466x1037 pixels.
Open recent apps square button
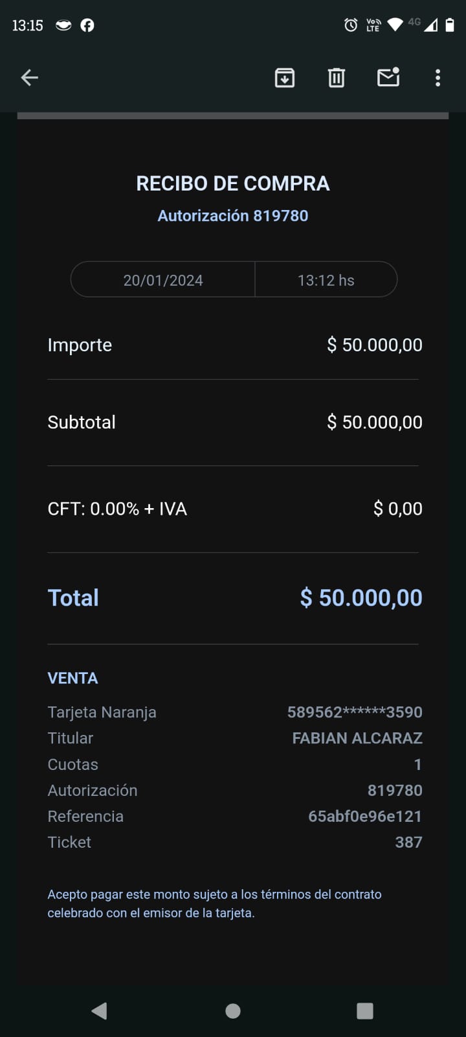point(365,1011)
